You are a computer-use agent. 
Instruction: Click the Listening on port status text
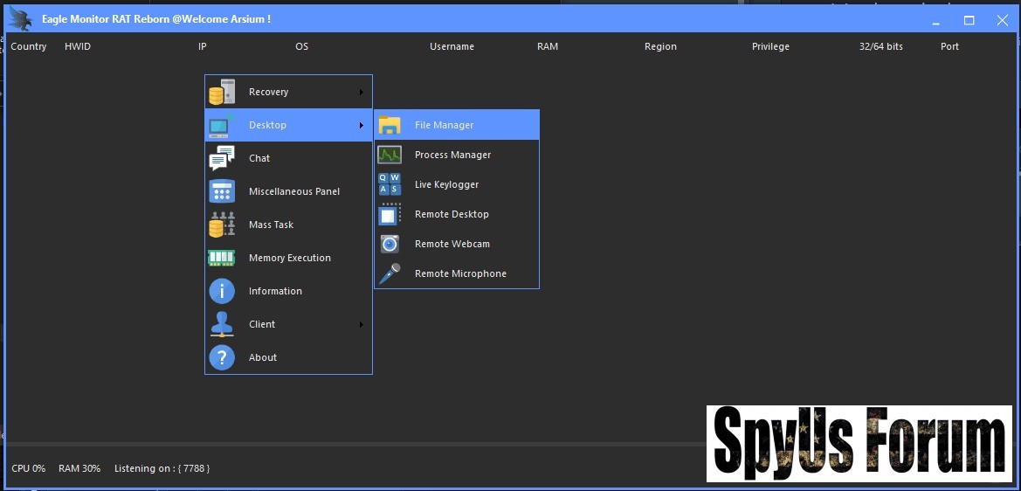tap(162, 468)
